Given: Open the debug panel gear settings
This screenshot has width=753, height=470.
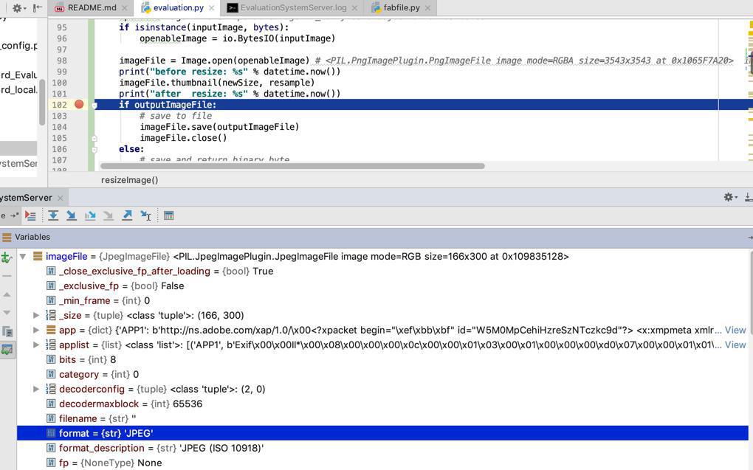Looking at the screenshot, I should click(x=730, y=197).
